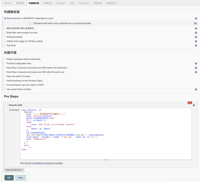Open help for GitHub hook trigger

196,41
